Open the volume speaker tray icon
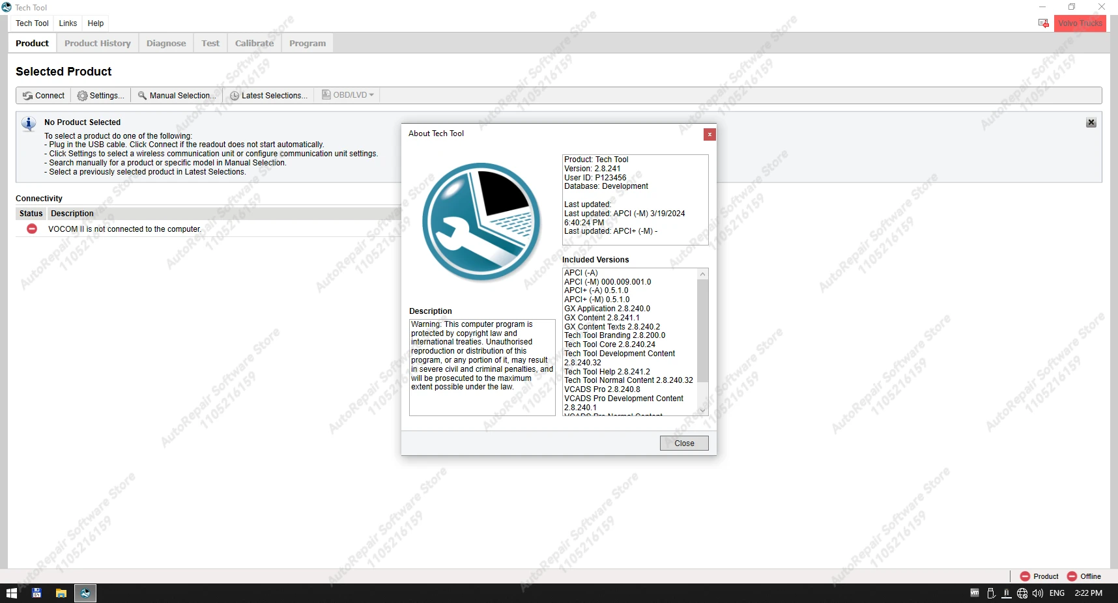The width and height of the screenshot is (1118, 603). tap(1038, 593)
